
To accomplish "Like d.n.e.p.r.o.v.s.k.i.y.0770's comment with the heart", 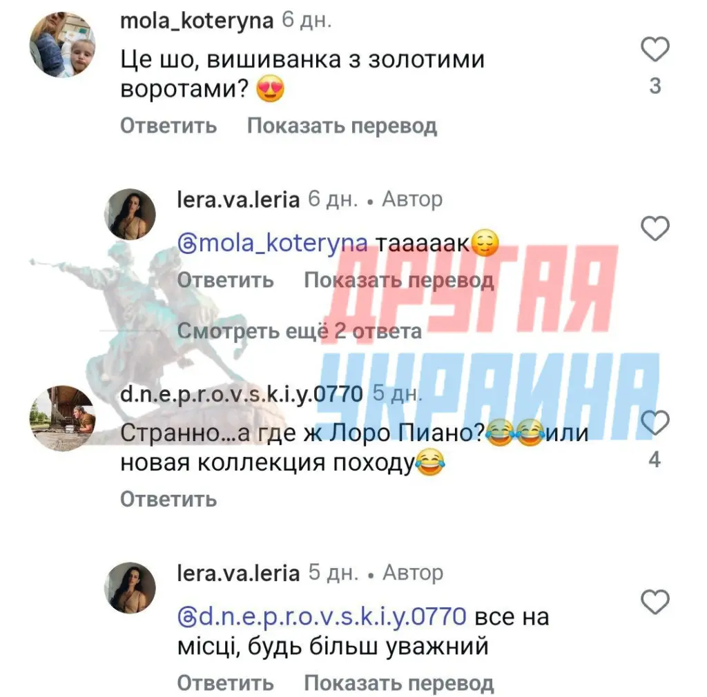I will tap(655, 422).
